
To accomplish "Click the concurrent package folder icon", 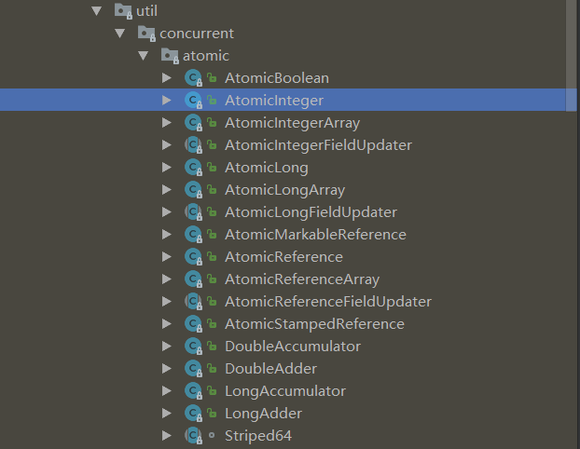I will point(147,34).
